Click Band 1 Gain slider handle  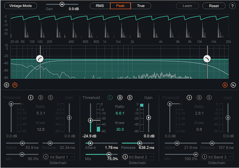(69, 118)
